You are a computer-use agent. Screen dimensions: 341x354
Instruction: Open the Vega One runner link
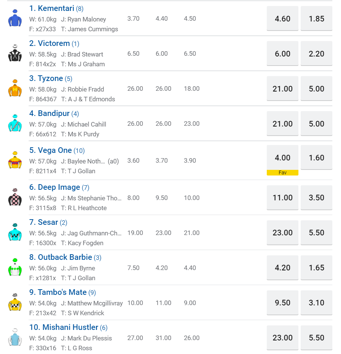(x=55, y=150)
